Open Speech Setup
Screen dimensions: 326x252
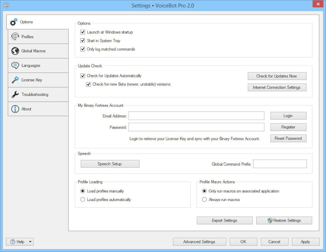click(110, 164)
